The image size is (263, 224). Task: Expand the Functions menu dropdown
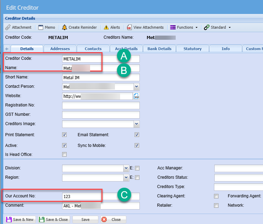(x=184, y=27)
